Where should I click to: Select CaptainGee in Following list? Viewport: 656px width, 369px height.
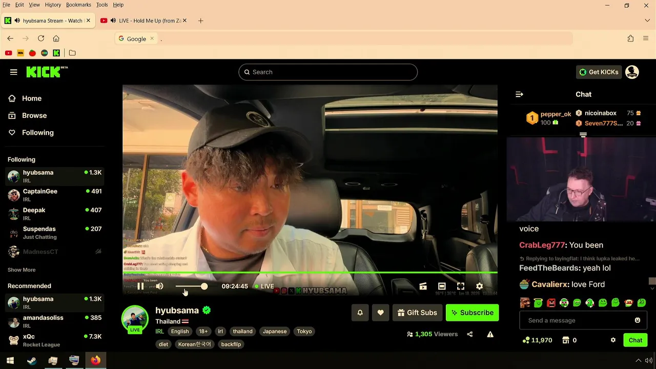[x=54, y=195]
